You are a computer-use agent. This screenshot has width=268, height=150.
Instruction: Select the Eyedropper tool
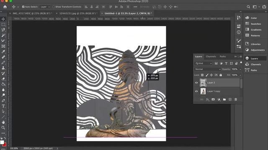tap(3, 52)
